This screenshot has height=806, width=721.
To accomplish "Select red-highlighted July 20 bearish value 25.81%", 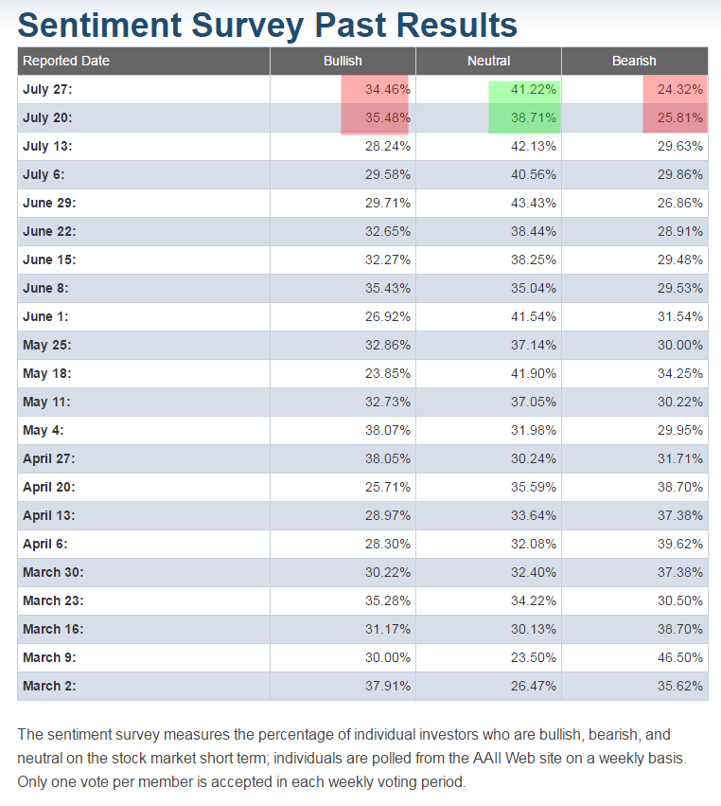I will pyautogui.click(x=679, y=118).
